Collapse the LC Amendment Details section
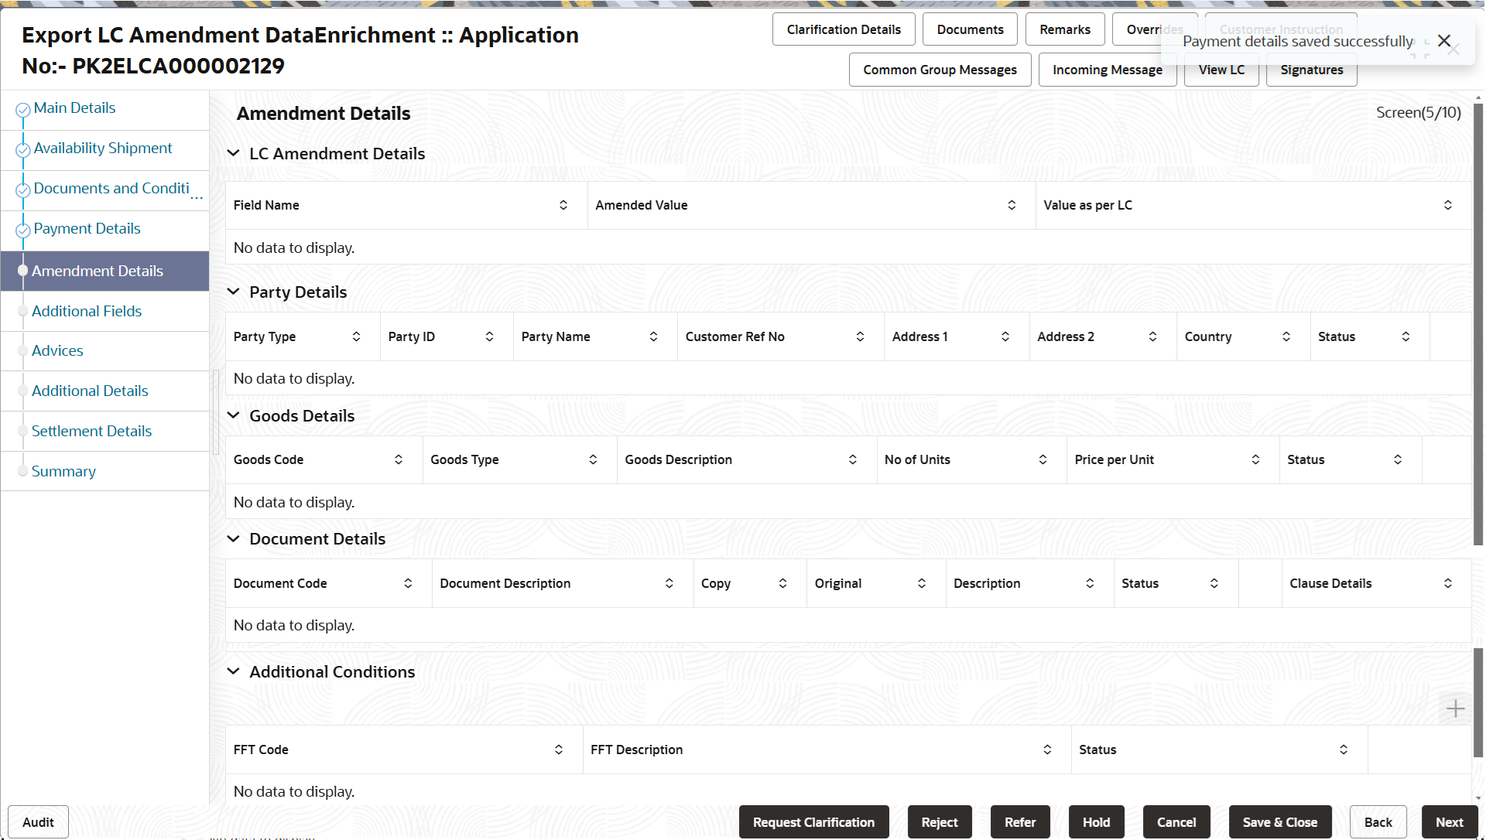Image resolution: width=1486 pixels, height=840 pixels. [234, 153]
